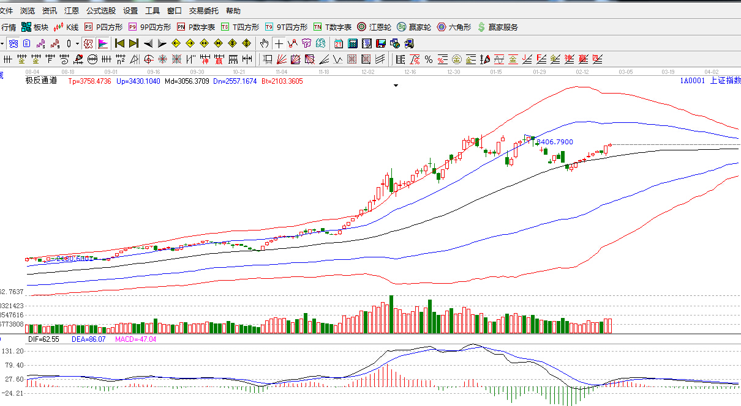Select the hand pan tool
Viewport: 741px width, 406px height.
pyautogui.click(x=264, y=43)
